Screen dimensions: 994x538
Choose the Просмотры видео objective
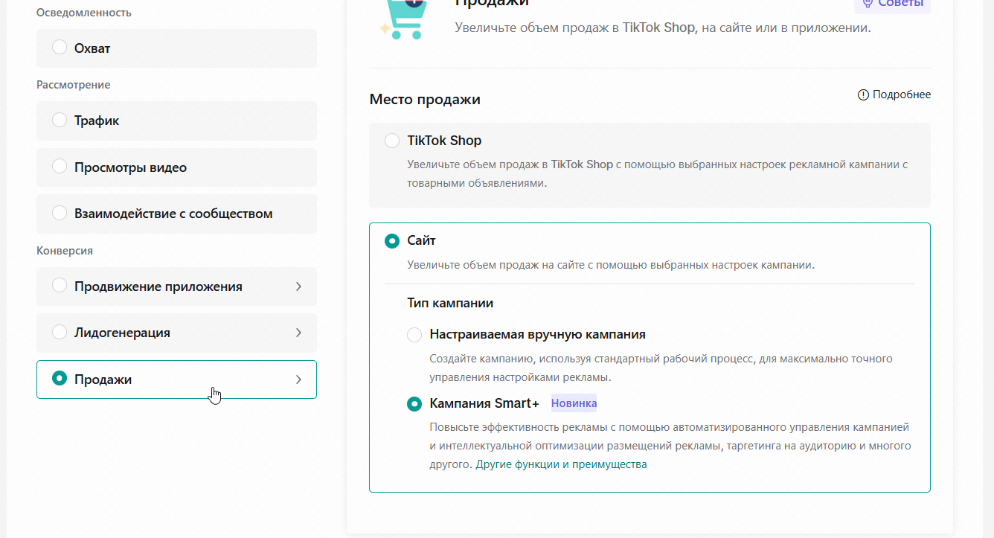(x=176, y=167)
